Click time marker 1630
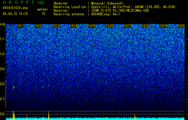Screen dimensions: 188x120 [181, 26]
